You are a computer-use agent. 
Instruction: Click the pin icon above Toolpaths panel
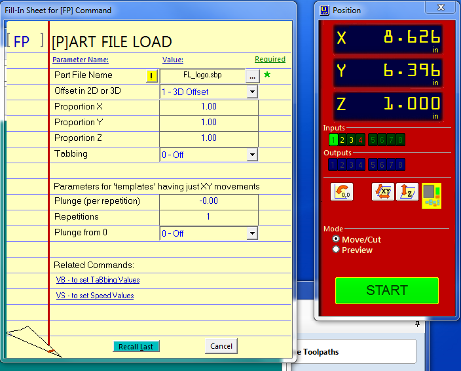point(418,324)
